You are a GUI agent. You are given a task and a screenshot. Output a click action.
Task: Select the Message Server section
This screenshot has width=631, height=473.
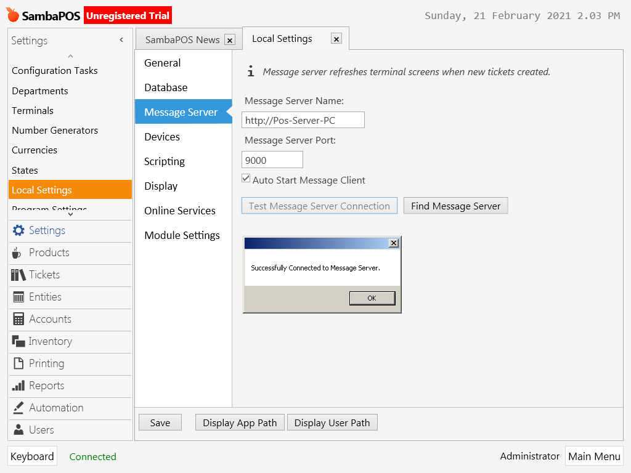coord(184,112)
